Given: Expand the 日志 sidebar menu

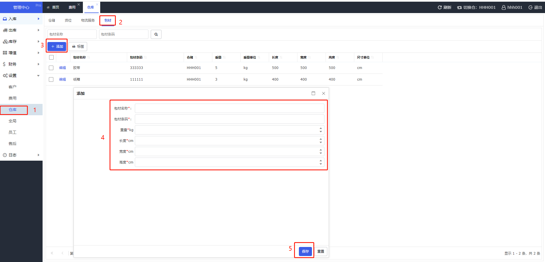Looking at the screenshot, I should click(21, 155).
